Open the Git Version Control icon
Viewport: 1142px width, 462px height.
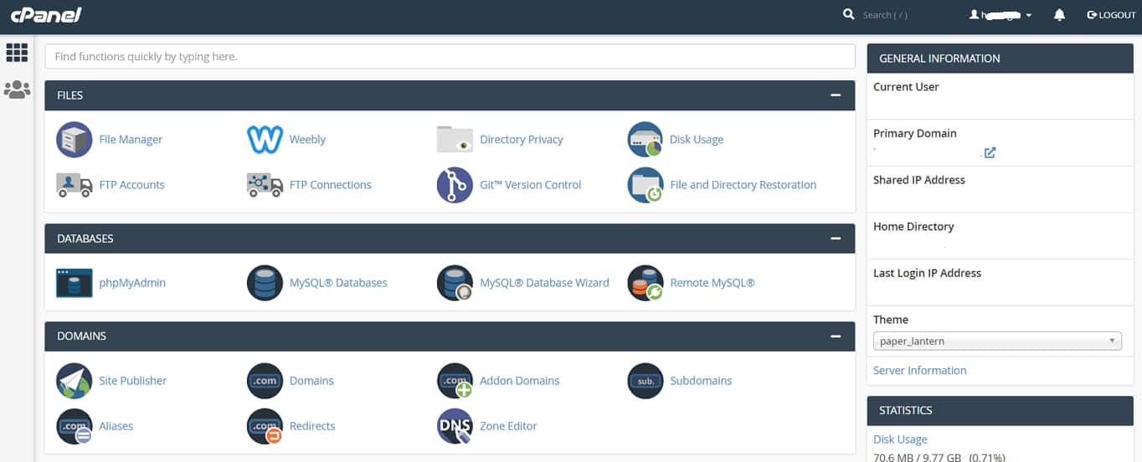click(x=455, y=185)
